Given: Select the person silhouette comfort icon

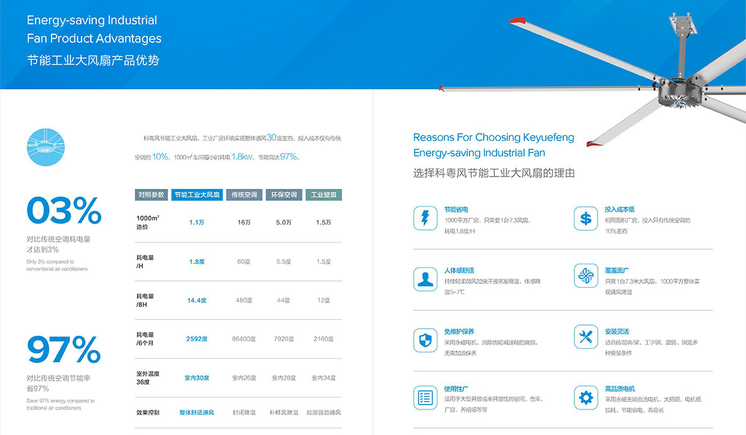Looking at the screenshot, I should [425, 279].
